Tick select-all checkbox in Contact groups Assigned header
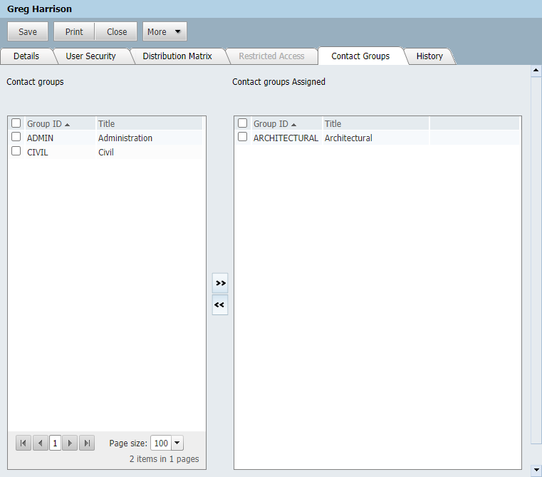The image size is (542, 477). 242,123
